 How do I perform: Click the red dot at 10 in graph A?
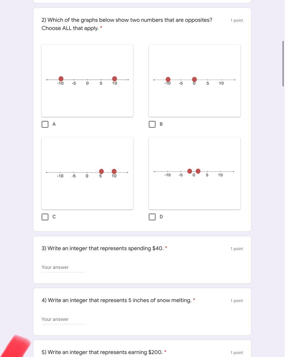(114, 79)
